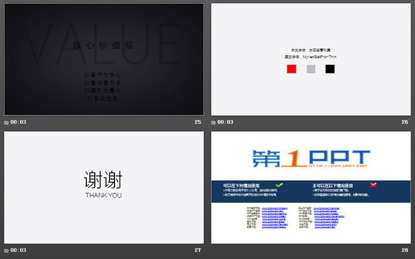This screenshot has width=415, height=259.
Task: Click the 00:03 timing label under slide 27
Action: 18,250
